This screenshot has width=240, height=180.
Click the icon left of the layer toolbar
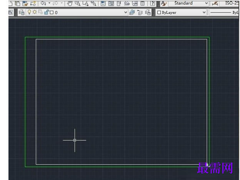pyautogui.click(x=11, y=12)
